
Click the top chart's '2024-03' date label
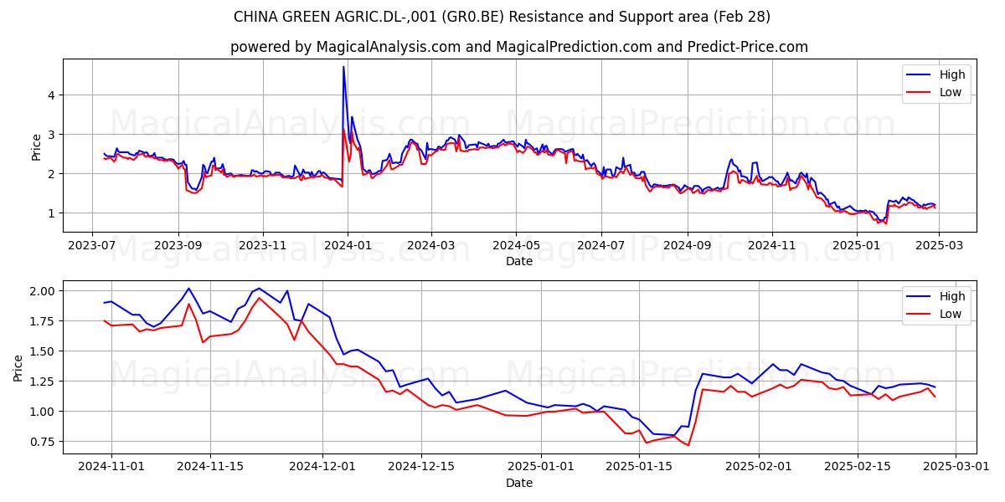click(431, 245)
